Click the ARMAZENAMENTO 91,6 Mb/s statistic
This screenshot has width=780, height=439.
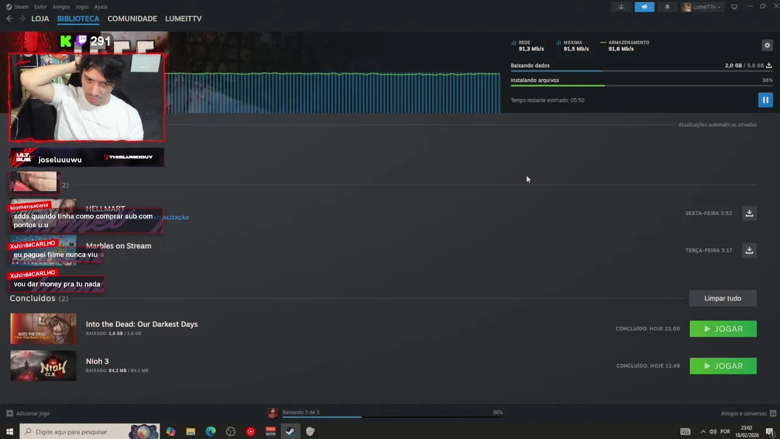[x=625, y=46]
